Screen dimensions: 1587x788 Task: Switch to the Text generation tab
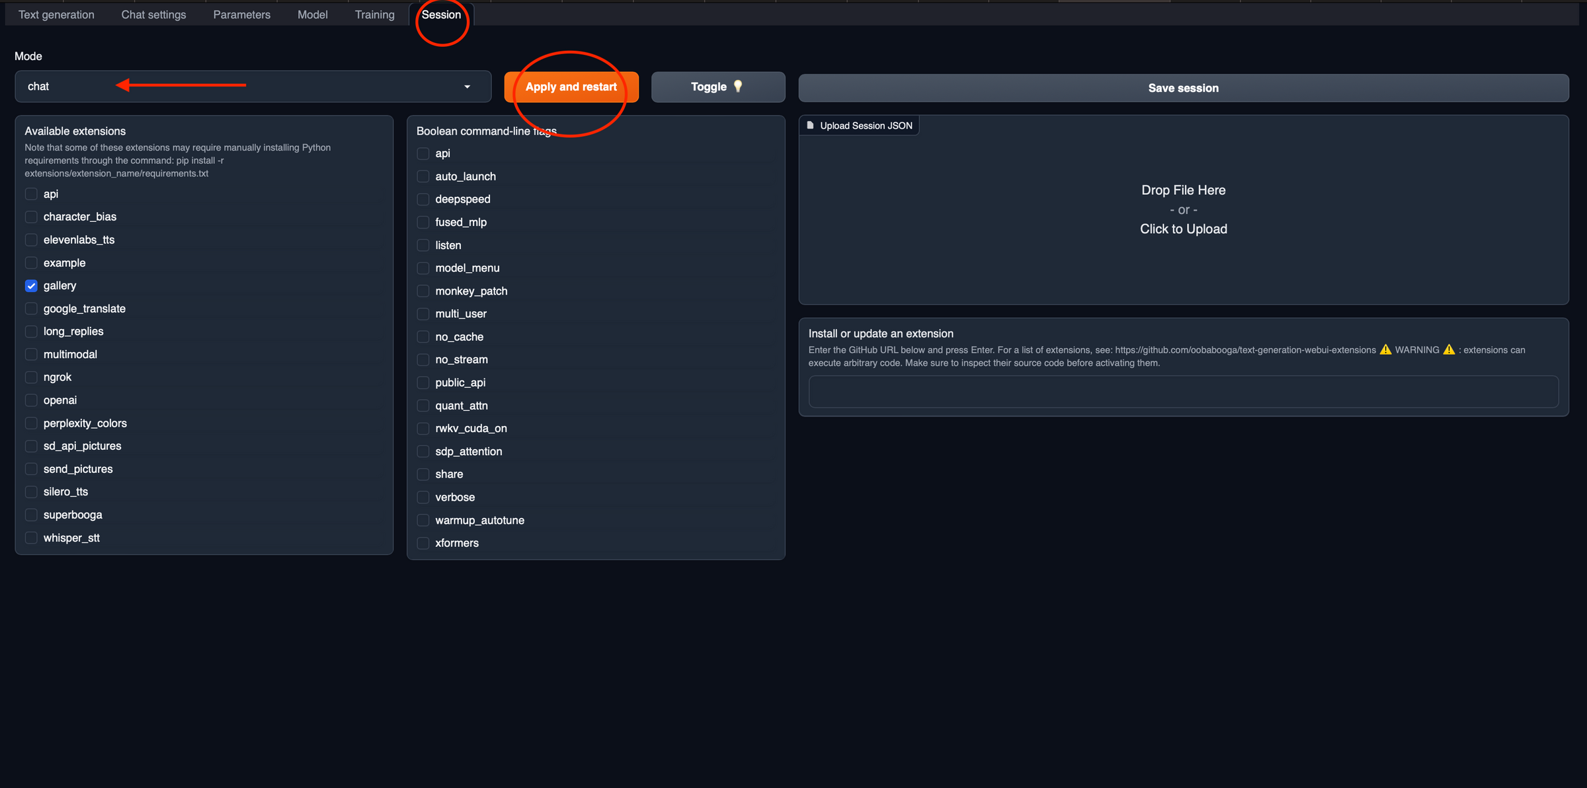[x=56, y=14]
